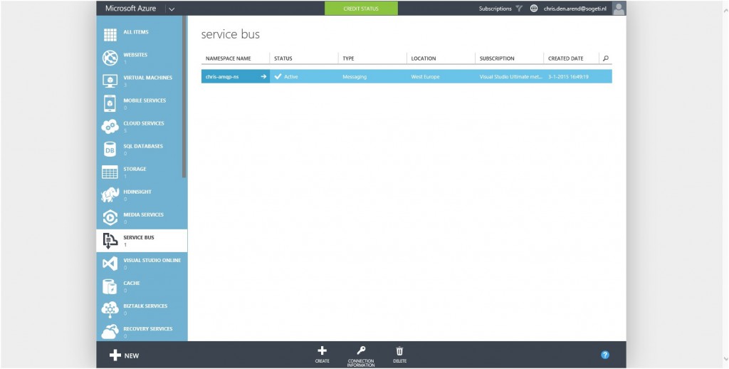Select the Media Services play icon

[x=110, y=217]
